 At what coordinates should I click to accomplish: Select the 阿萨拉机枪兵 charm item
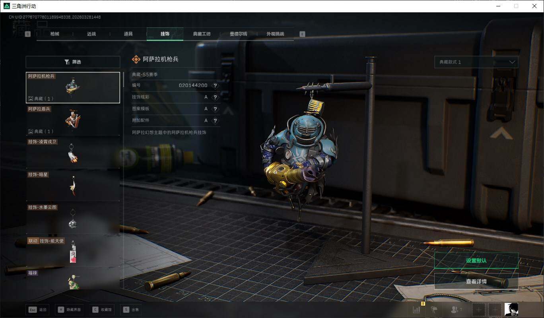(x=73, y=87)
